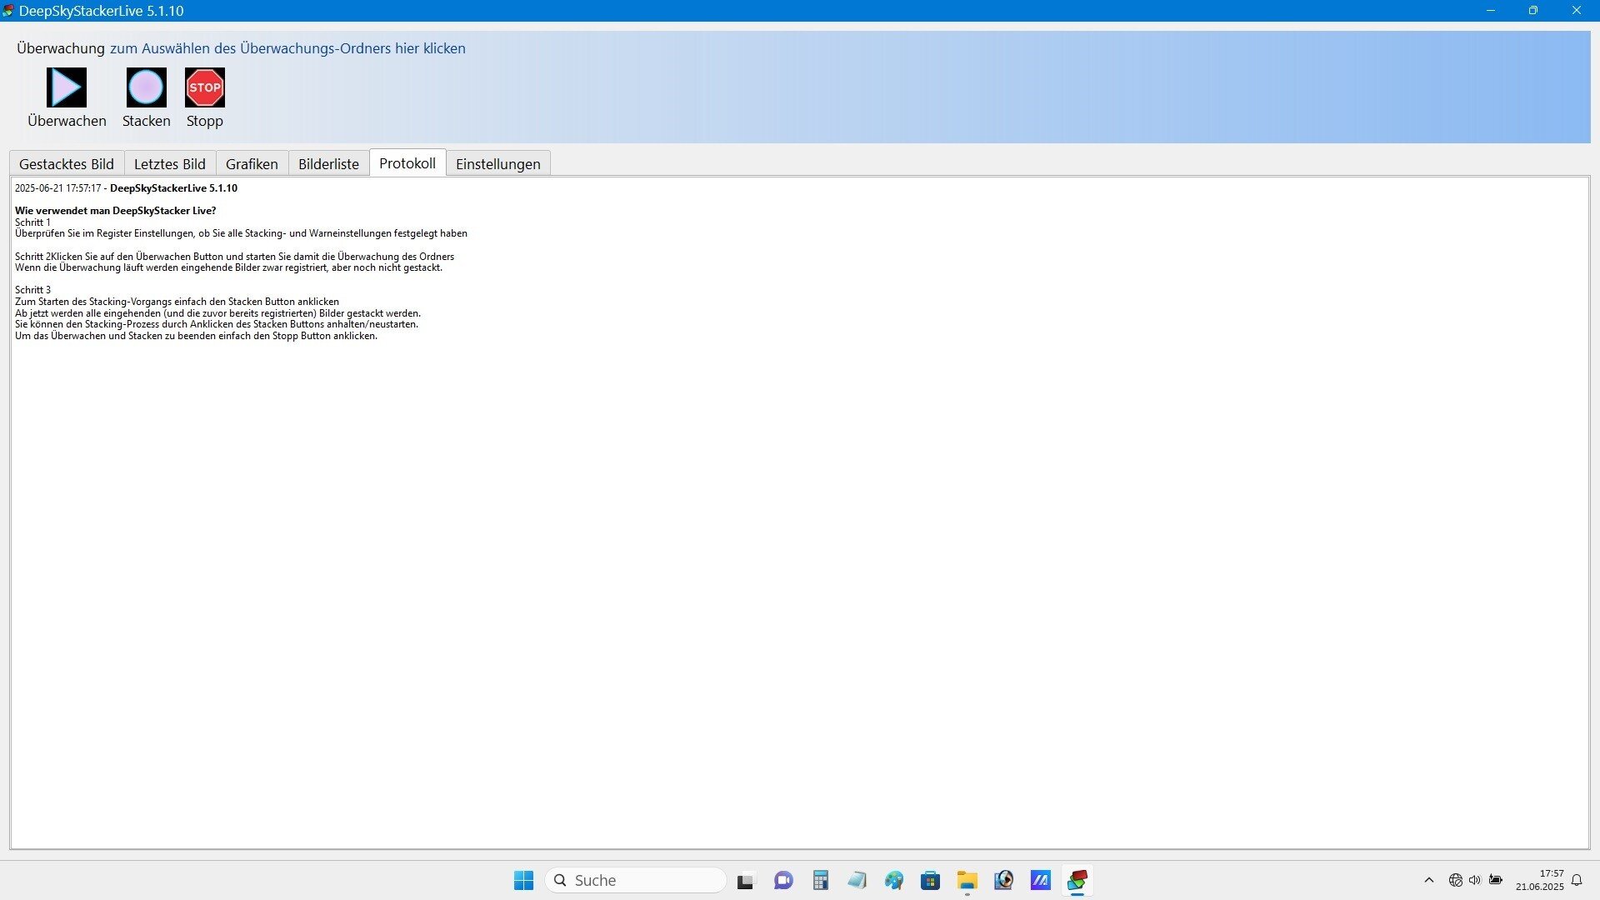This screenshot has width=1600, height=900.
Task: Click the link to select the monitoring folder
Action: (x=287, y=48)
